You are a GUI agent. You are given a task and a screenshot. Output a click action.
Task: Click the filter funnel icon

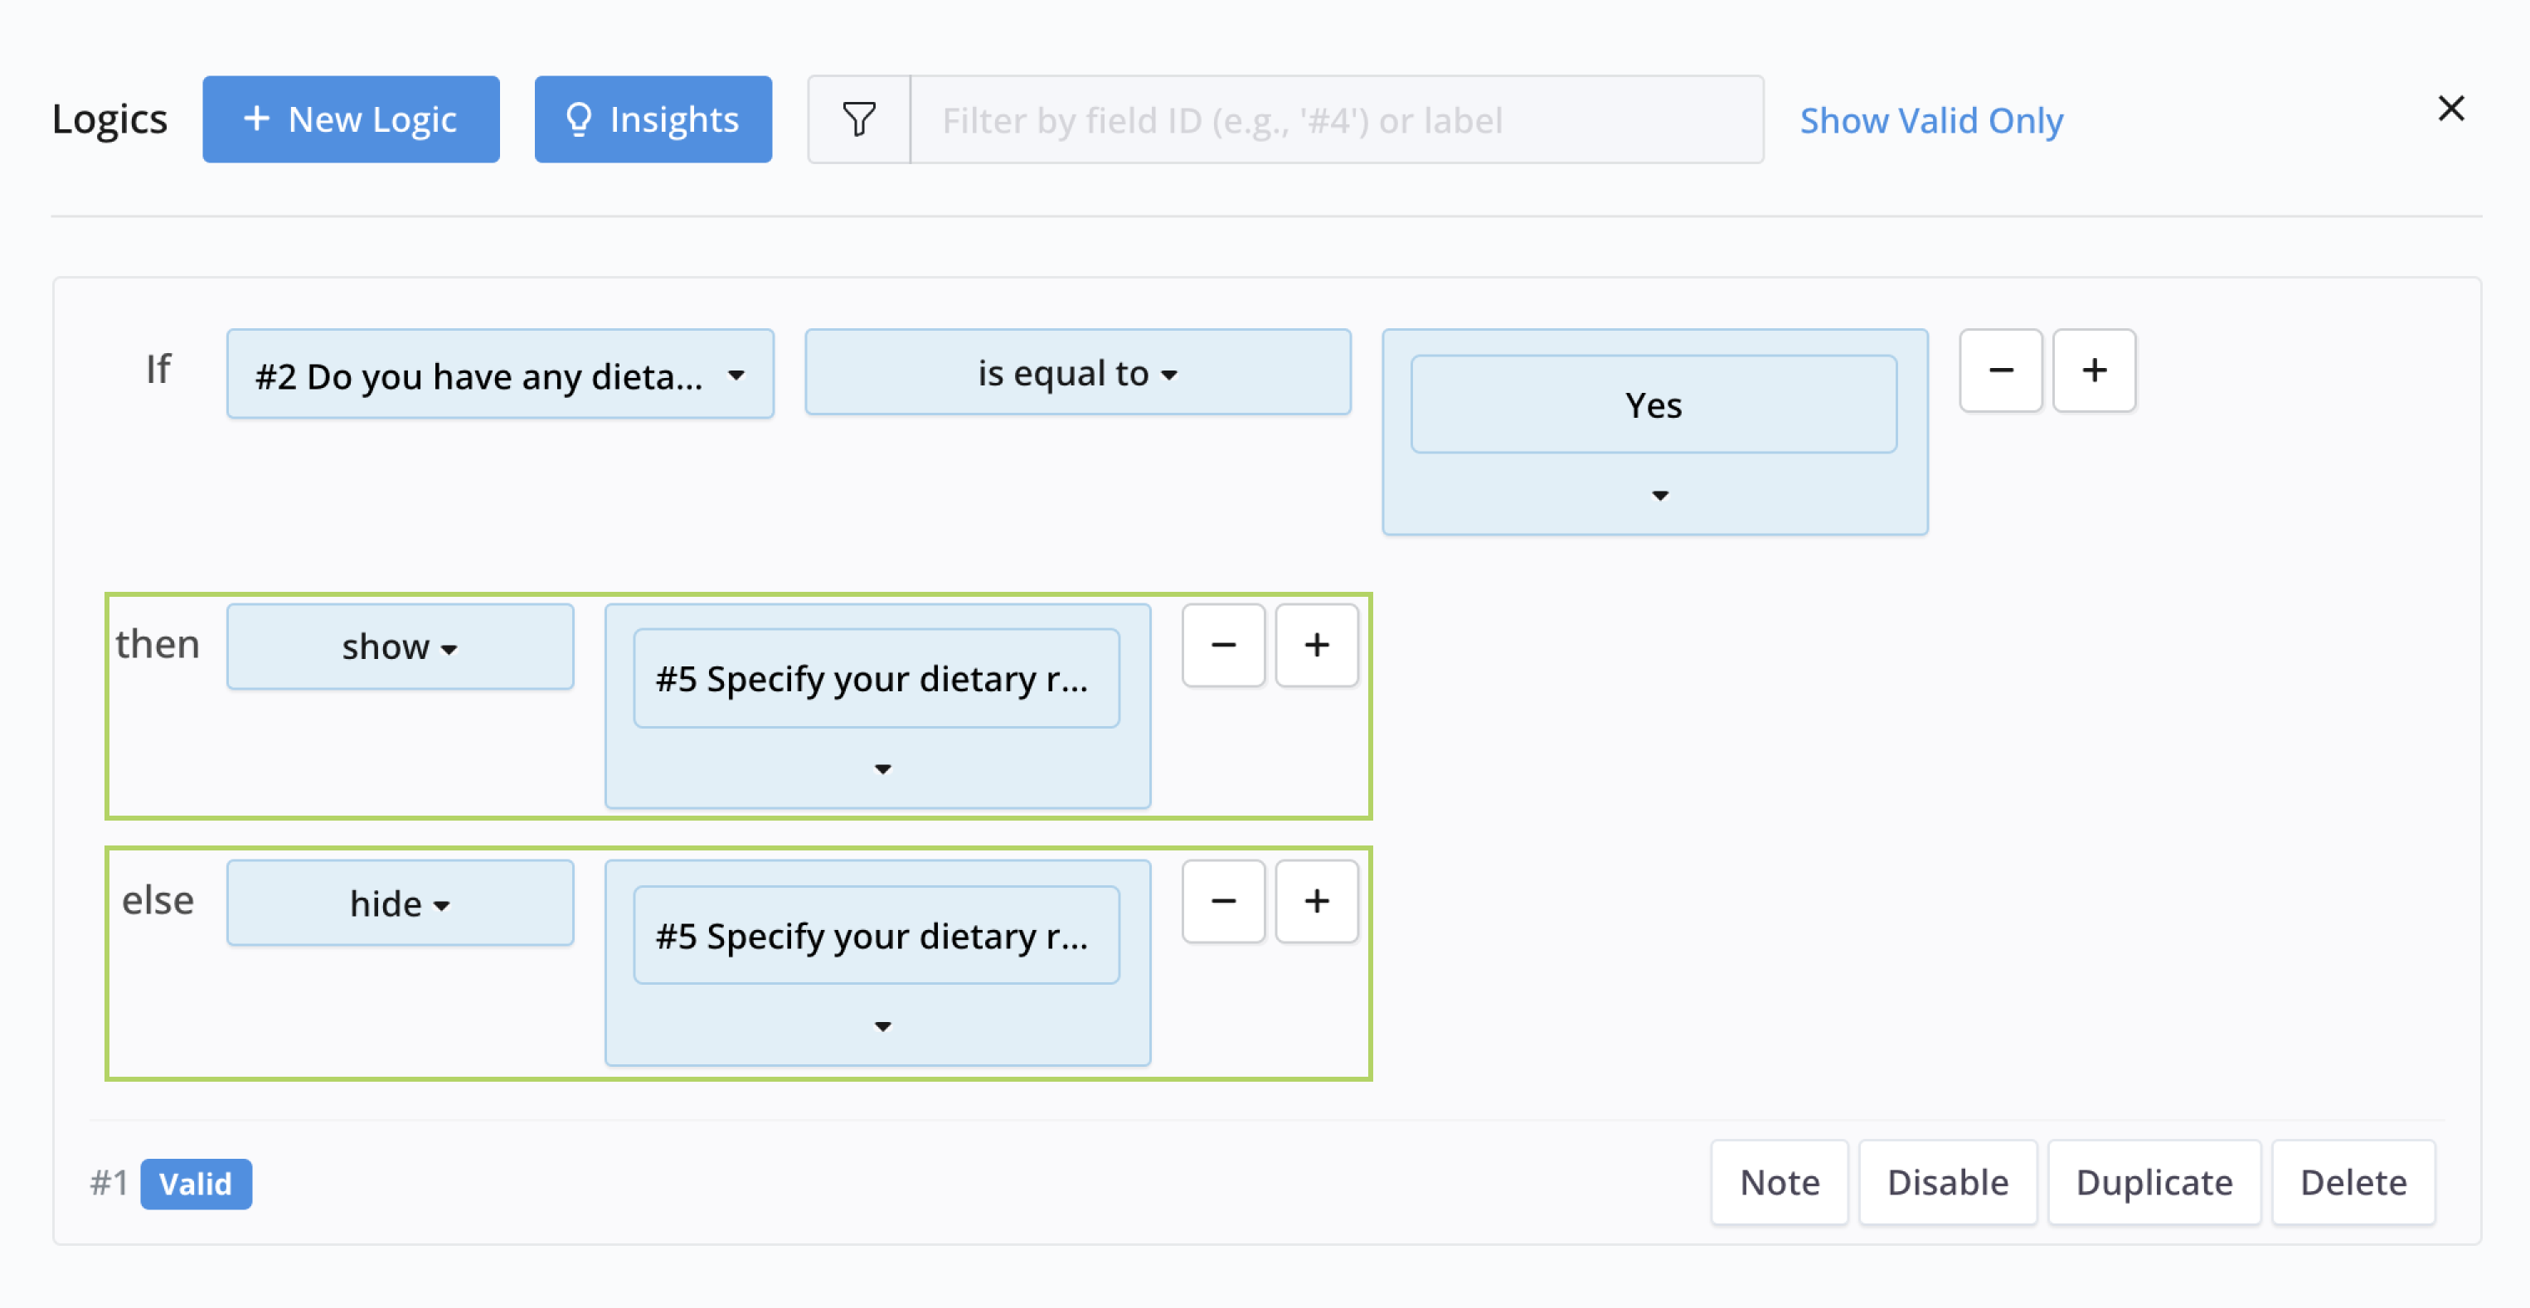(858, 120)
